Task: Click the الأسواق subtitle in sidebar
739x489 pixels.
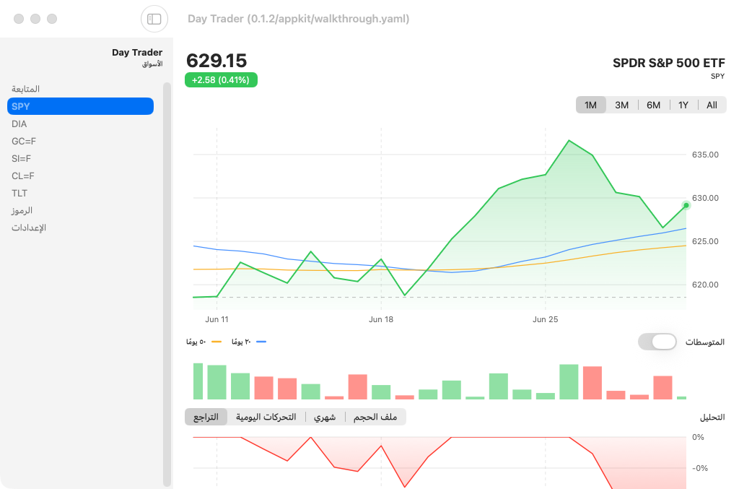Action: (x=152, y=64)
